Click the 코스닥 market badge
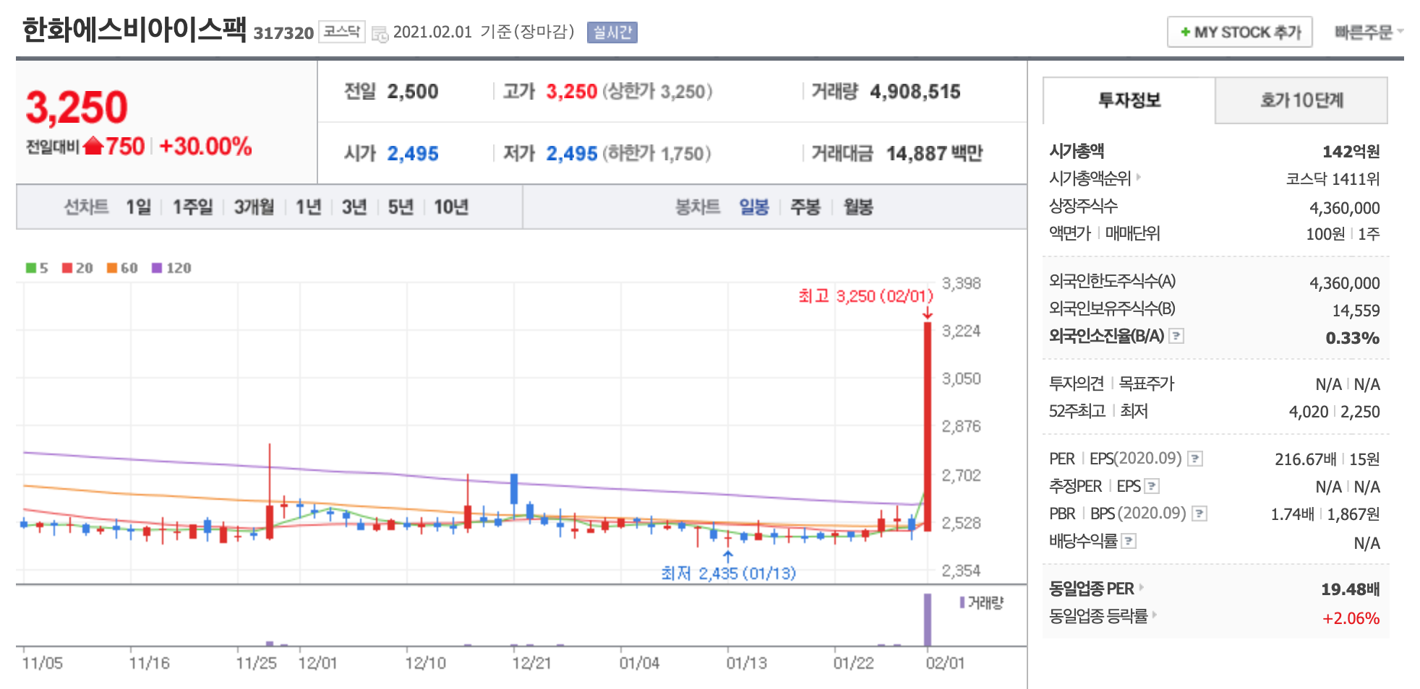This screenshot has height=689, width=1420. [341, 32]
